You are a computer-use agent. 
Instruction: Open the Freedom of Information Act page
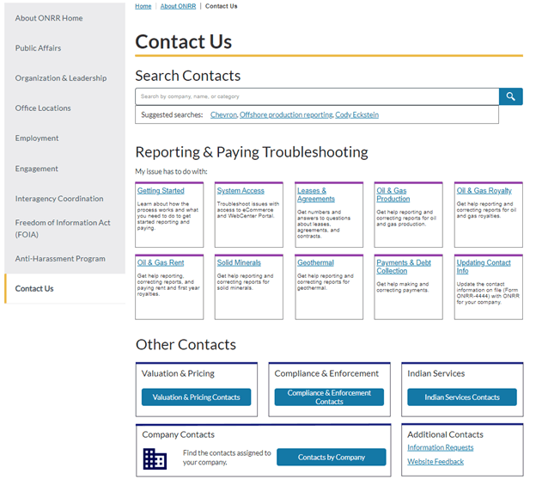[x=63, y=228]
